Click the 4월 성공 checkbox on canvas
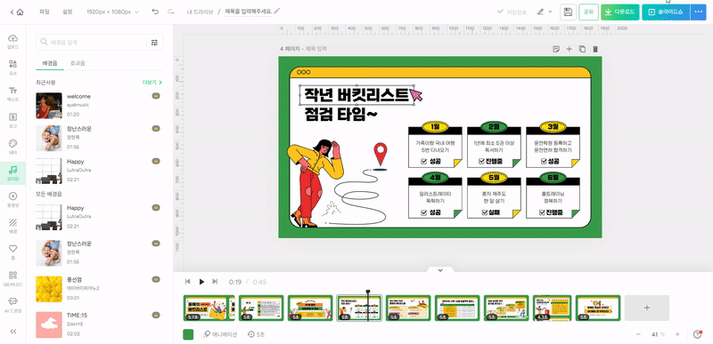Screen dimensions: 713x344 point(423,212)
